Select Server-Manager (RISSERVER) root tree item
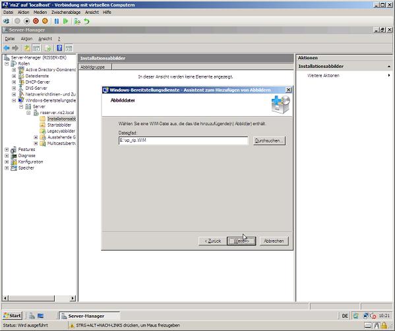Screen dimensions: 395x331 [38, 57]
